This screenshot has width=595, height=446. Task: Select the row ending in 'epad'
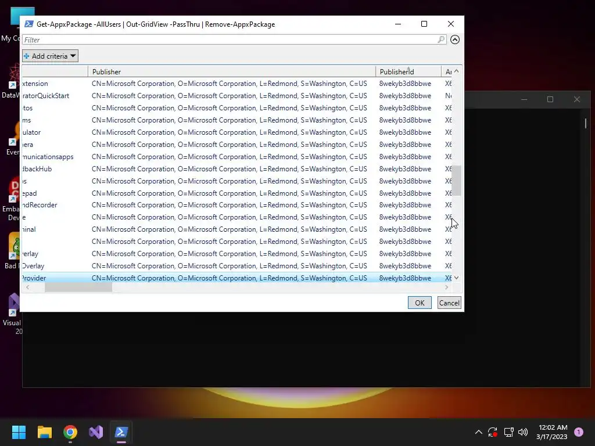[x=237, y=193]
